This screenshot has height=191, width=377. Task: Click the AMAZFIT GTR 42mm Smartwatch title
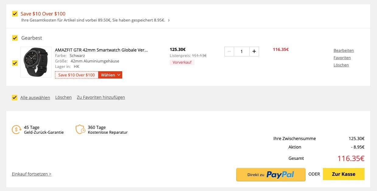(101, 50)
